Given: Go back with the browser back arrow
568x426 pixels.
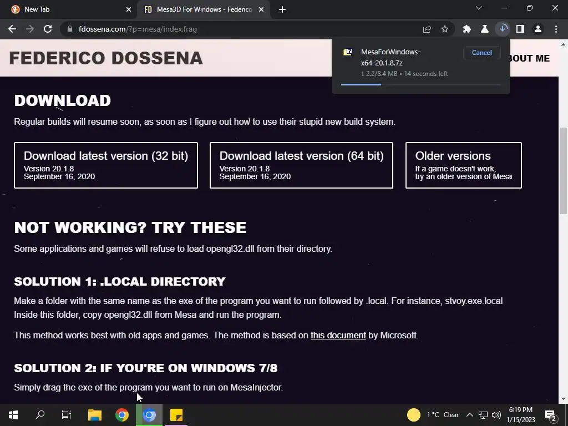Looking at the screenshot, I should (x=12, y=29).
